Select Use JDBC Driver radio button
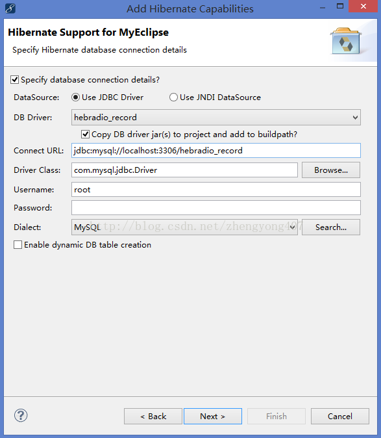 pos(75,97)
